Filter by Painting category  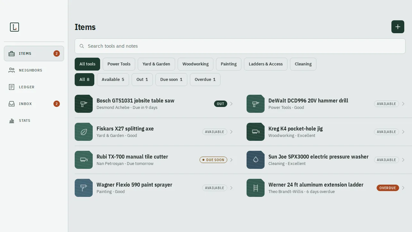point(229,64)
